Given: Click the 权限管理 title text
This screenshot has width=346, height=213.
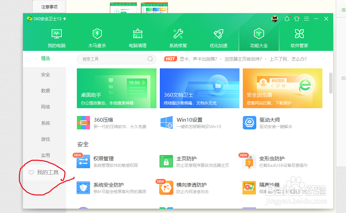Looking at the screenshot, I should click(104, 158).
